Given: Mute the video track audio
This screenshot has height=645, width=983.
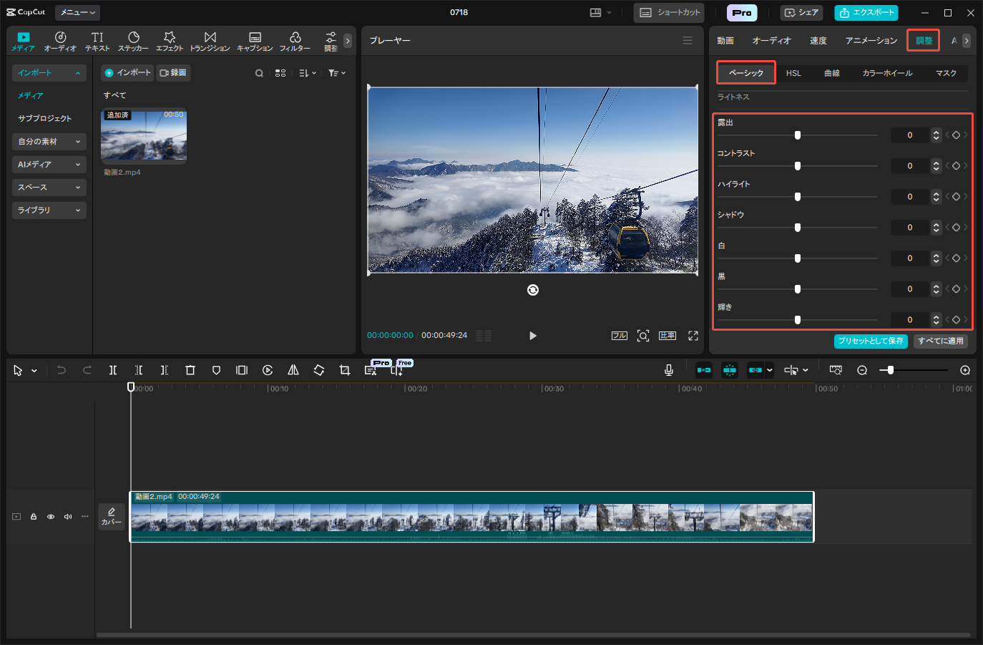Looking at the screenshot, I should click(x=68, y=516).
